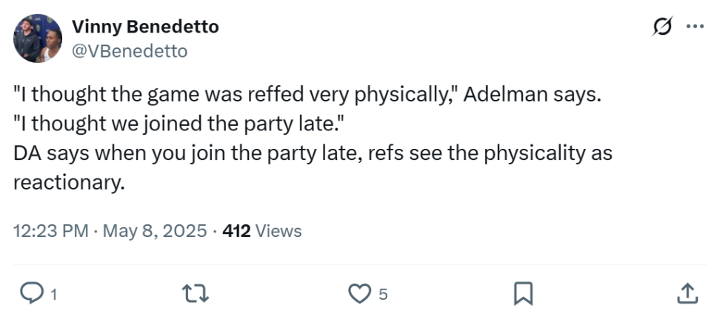Screen dimensions: 711x311
Task: Open the 412 Views count
Action: pos(262,231)
